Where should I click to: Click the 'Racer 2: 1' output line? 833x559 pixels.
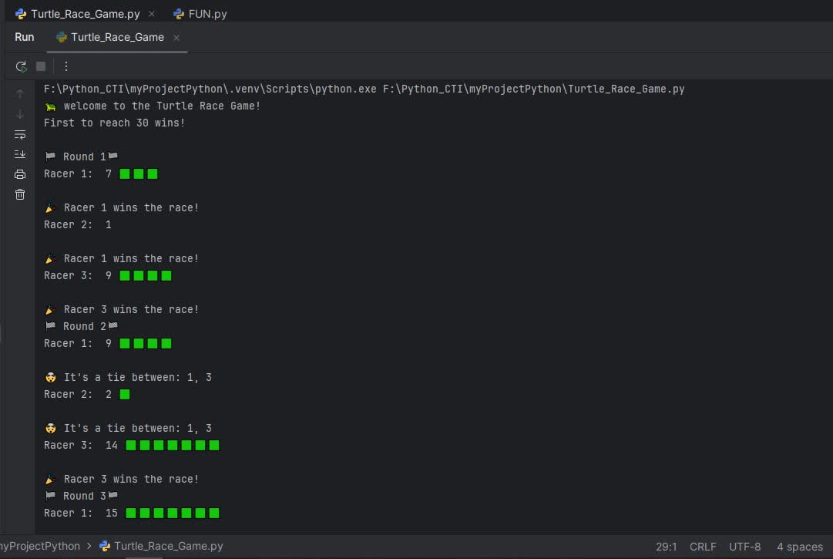(x=78, y=225)
